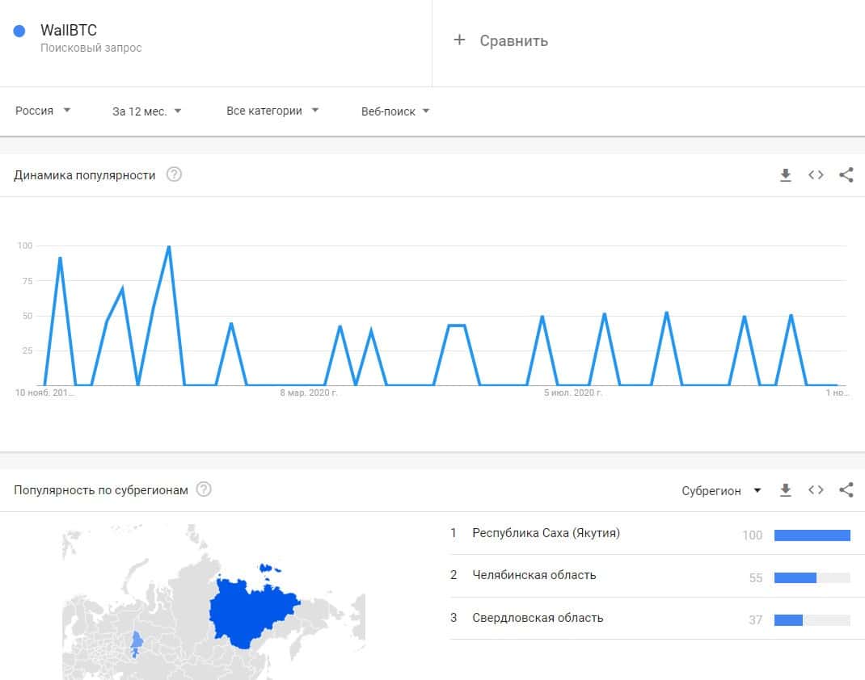Download the interest over time chart data
The height and width of the screenshot is (680, 865).
pos(785,175)
